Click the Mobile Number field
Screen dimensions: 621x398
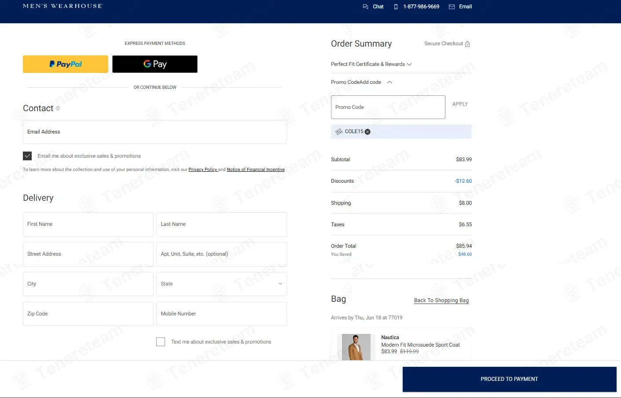221,314
